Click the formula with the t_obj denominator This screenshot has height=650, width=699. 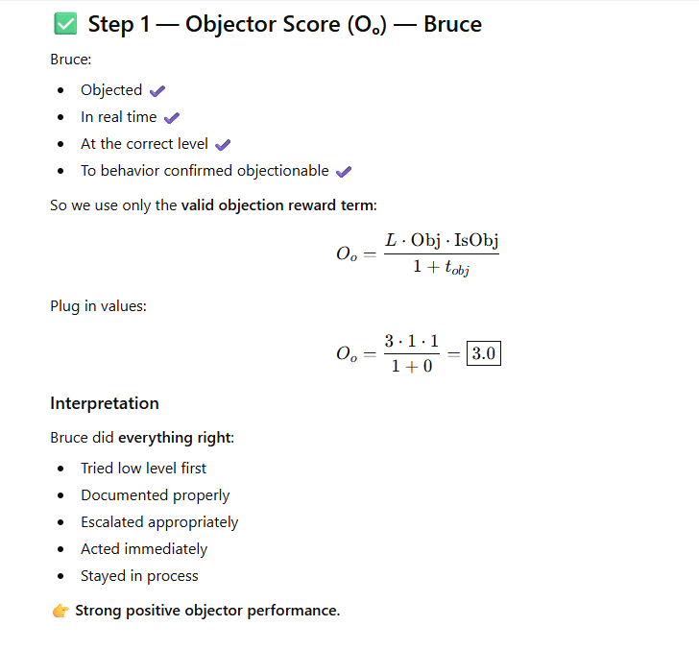click(x=418, y=253)
